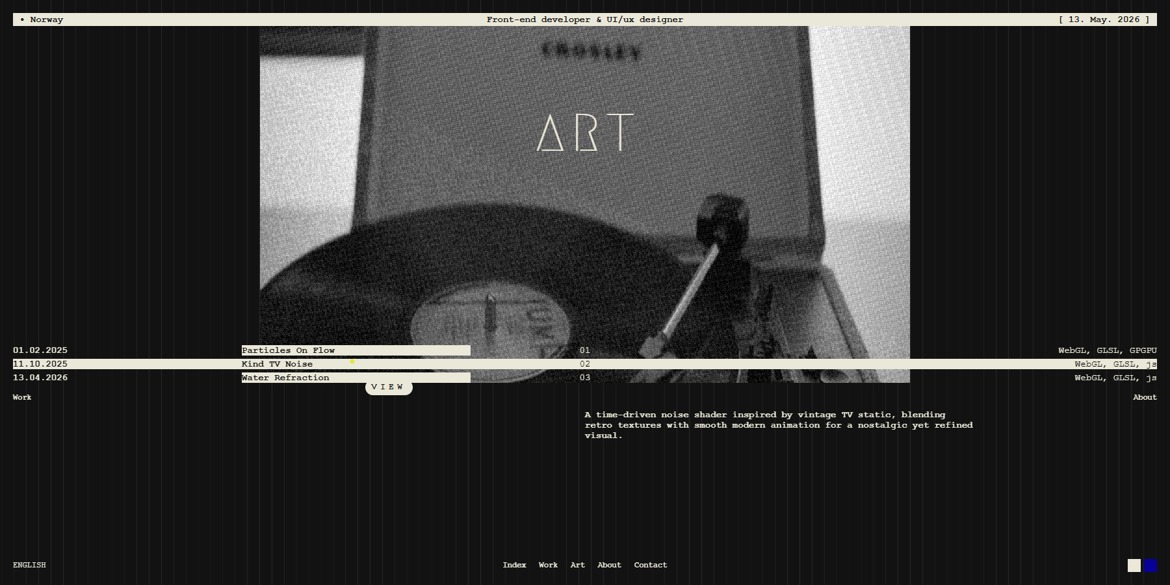Click the date 11.10.2025
Image resolution: width=1170 pixels, height=585 pixels.
point(40,364)
